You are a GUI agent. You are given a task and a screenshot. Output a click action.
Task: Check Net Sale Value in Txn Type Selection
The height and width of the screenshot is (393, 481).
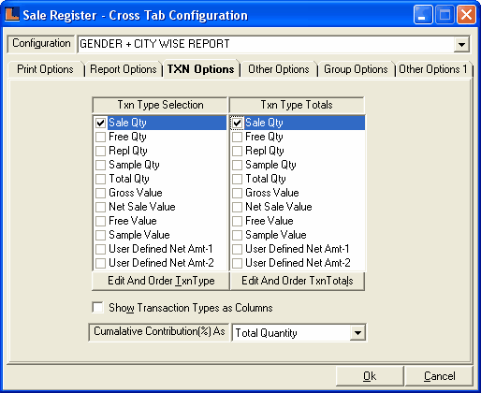[x=100, y=207]
